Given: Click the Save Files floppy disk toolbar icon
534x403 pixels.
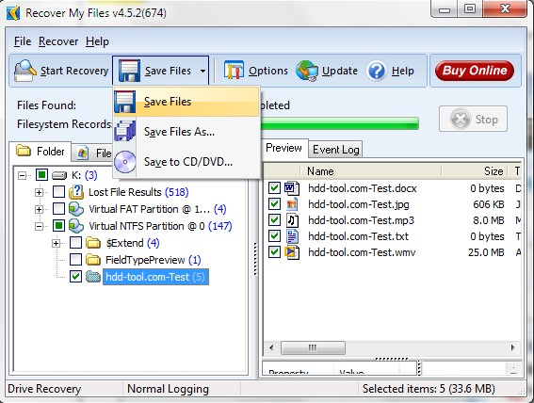Looking at the screenshot, I should click(129, 71).
